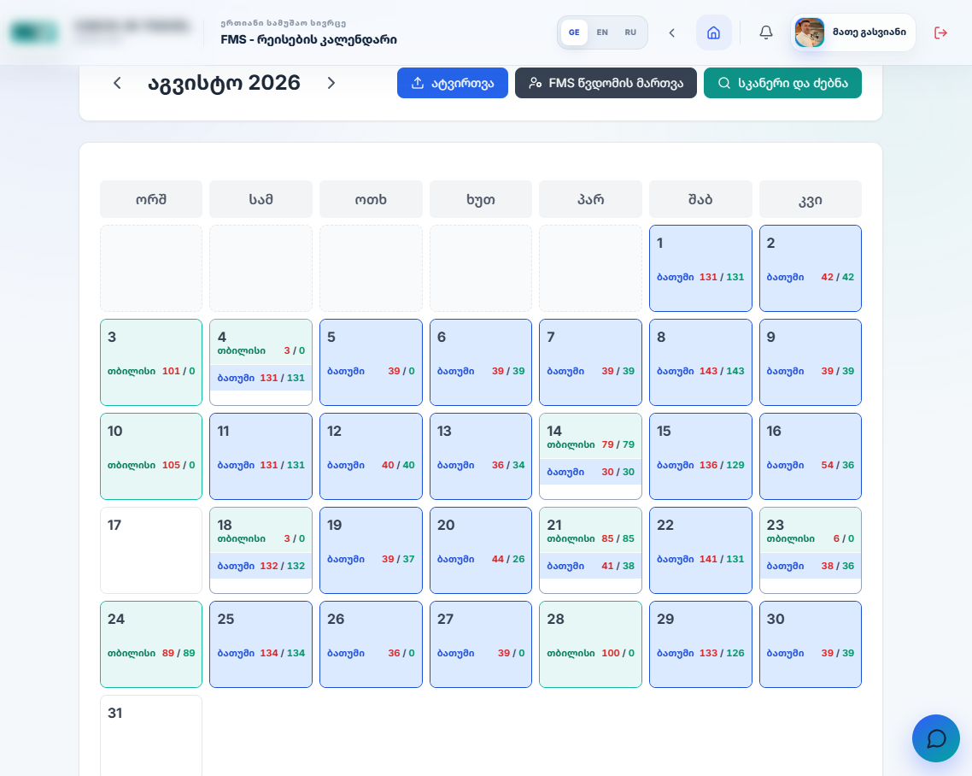This screenshot has height=776, width=972.
Task: Go back using header back chevron
Action: point(671,32)
